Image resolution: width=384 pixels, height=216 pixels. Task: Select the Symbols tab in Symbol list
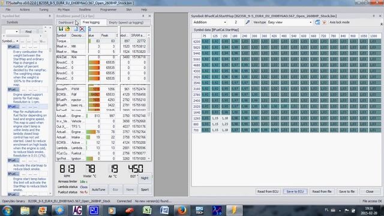tap(12, 22)
